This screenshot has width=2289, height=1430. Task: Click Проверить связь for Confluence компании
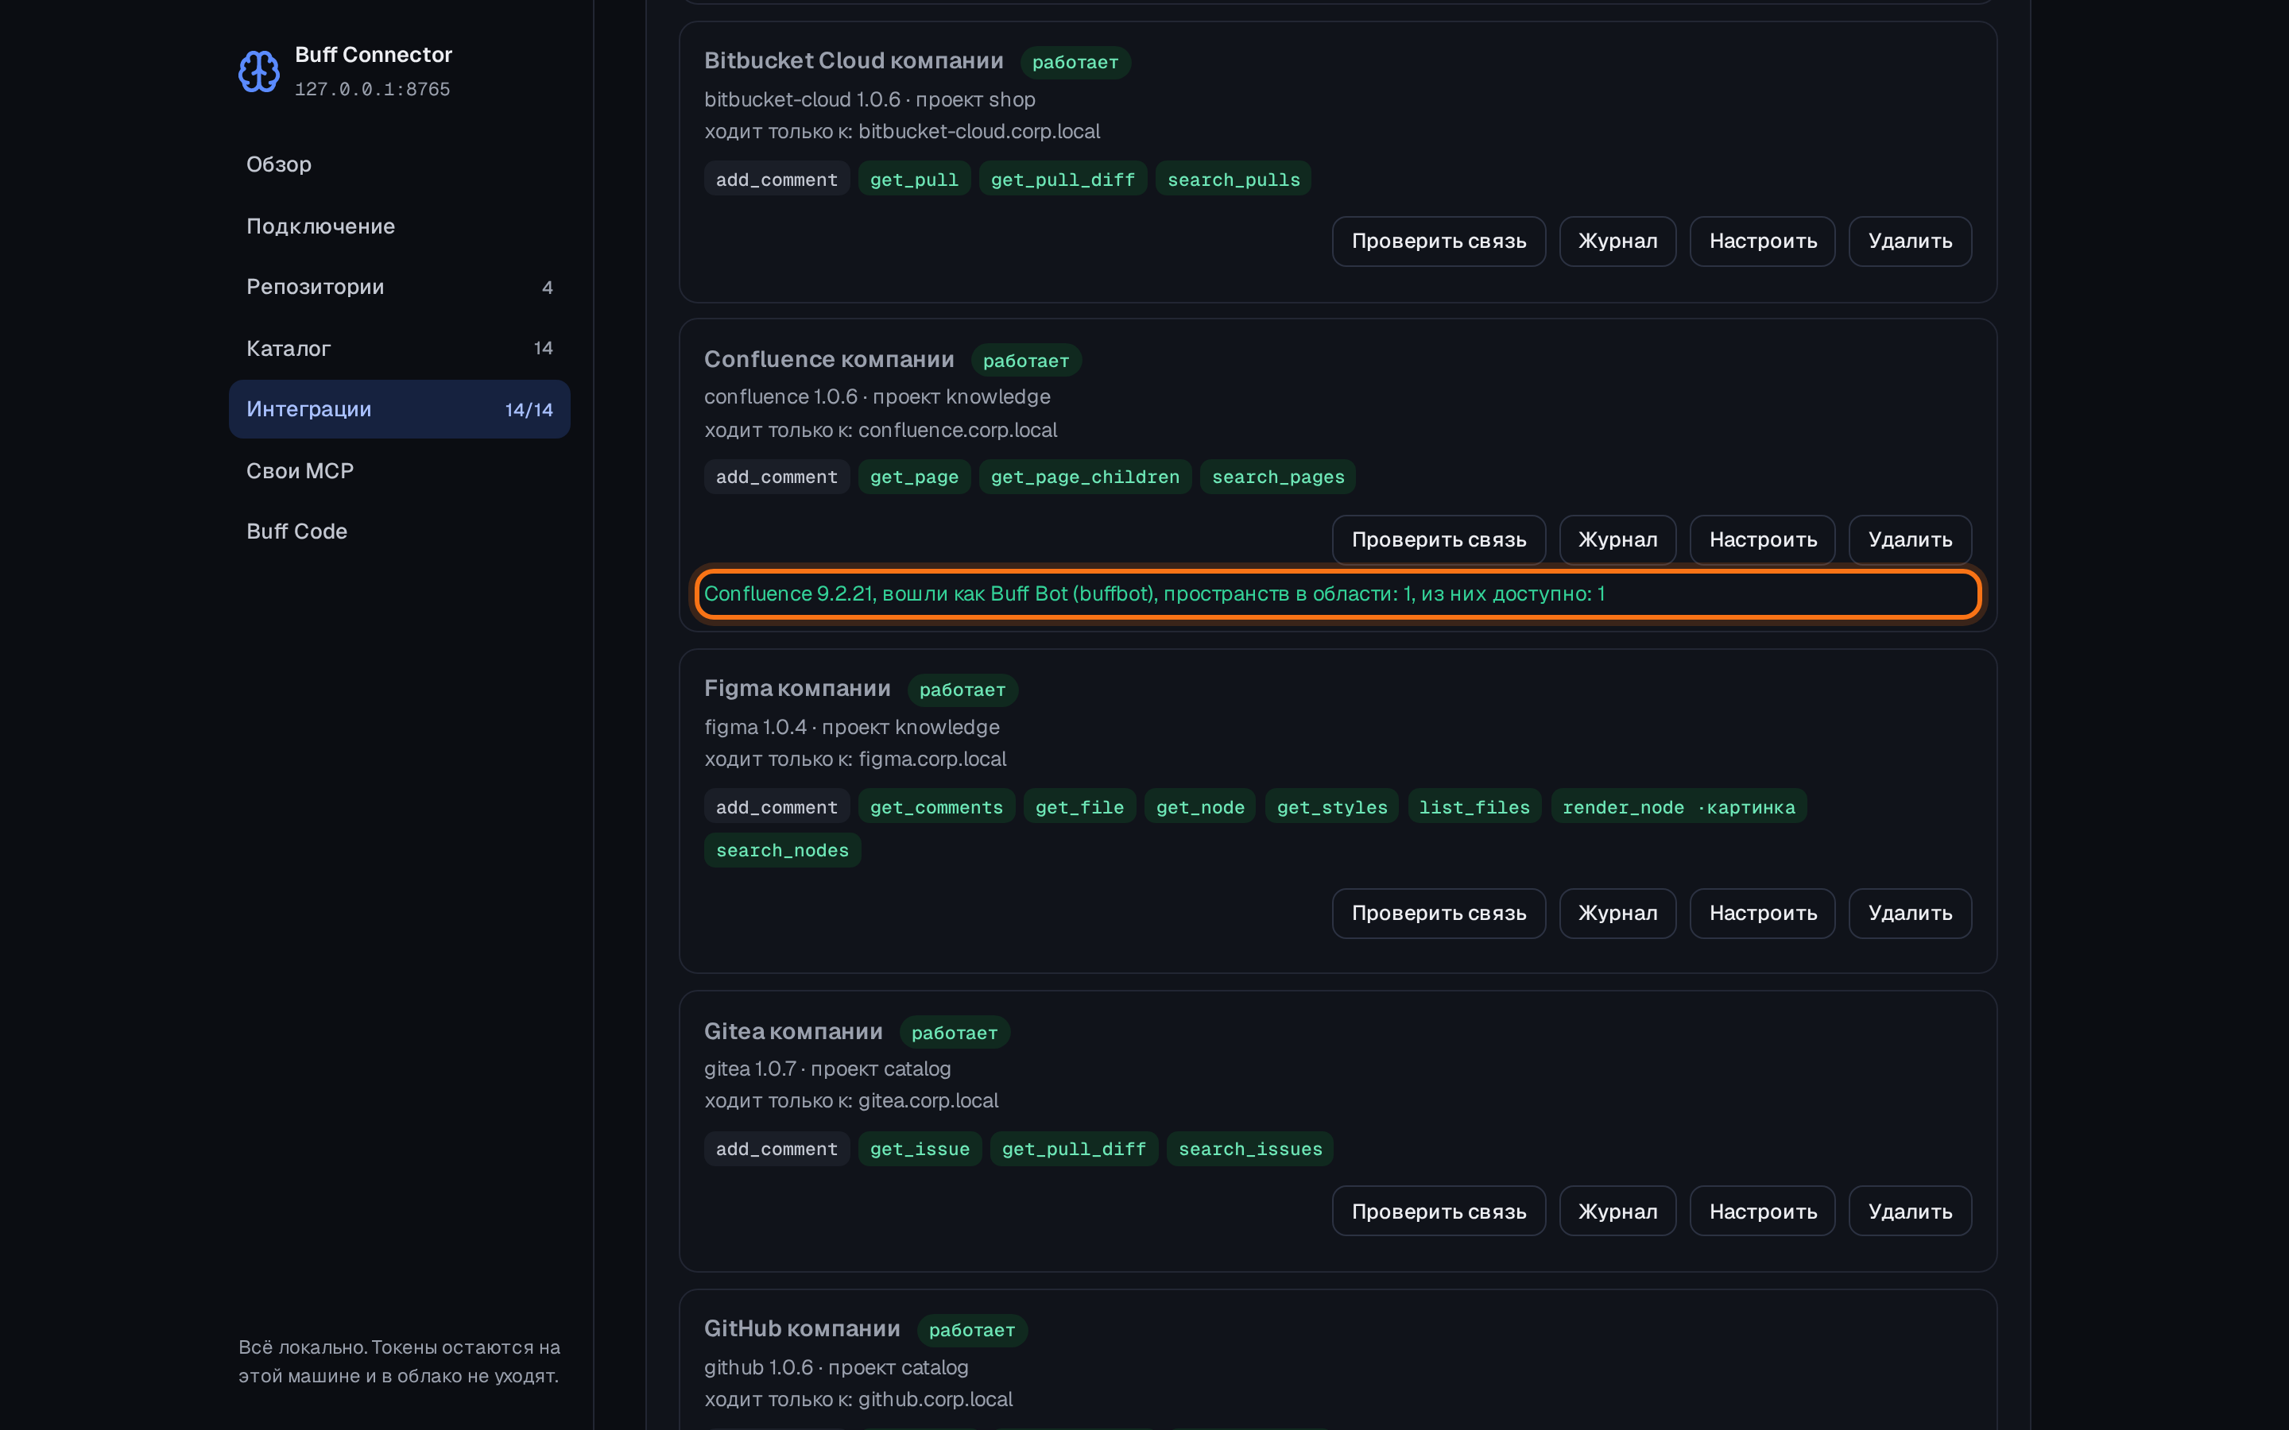tap(1439, 540)
